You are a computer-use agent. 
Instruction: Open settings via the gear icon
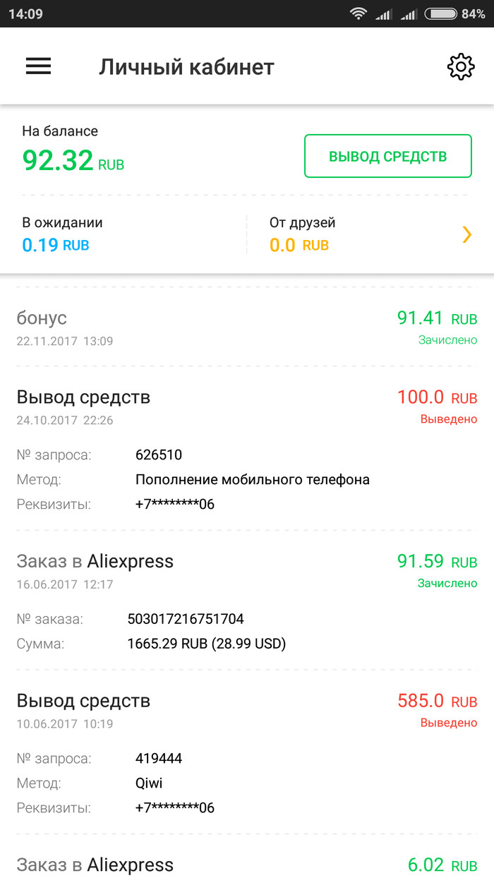(460, 66)
